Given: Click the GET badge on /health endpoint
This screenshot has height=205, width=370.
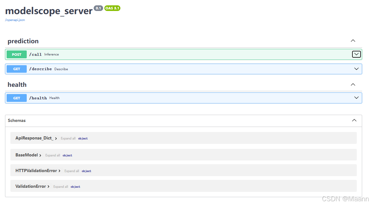Looking at the screenshot, I should [x=16, y=98].
